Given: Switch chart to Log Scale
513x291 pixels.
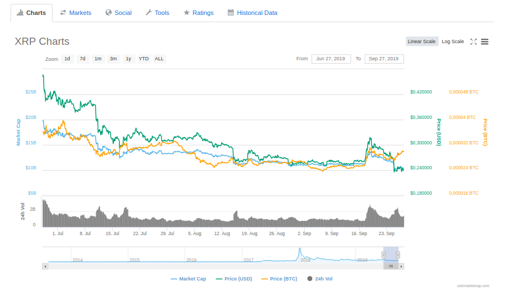Looking at the screenshot, I should [x=453, y=41].
